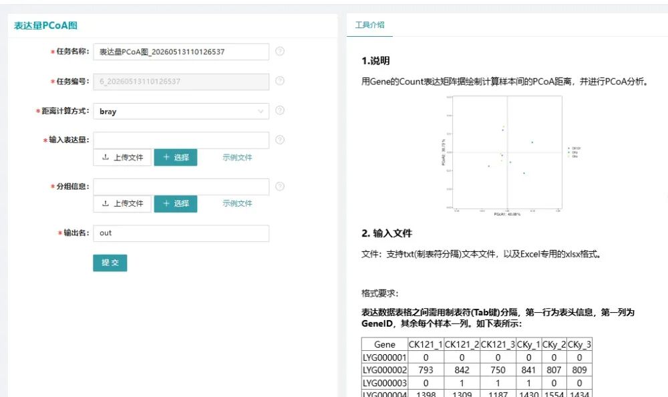Switch to the 工具介绍 tab
This screenshot has width=668, height=397.
click(x=370, y=25)
